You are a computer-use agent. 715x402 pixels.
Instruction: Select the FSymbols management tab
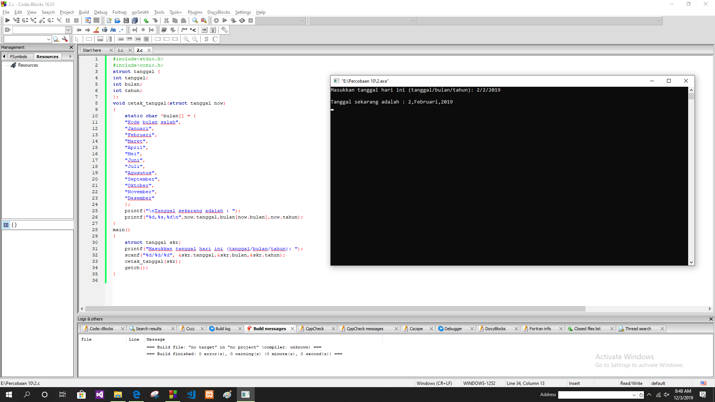pyautogui.click(x=19, y=57)
